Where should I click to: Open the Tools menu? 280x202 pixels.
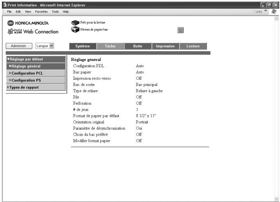(x=55, y=12)
